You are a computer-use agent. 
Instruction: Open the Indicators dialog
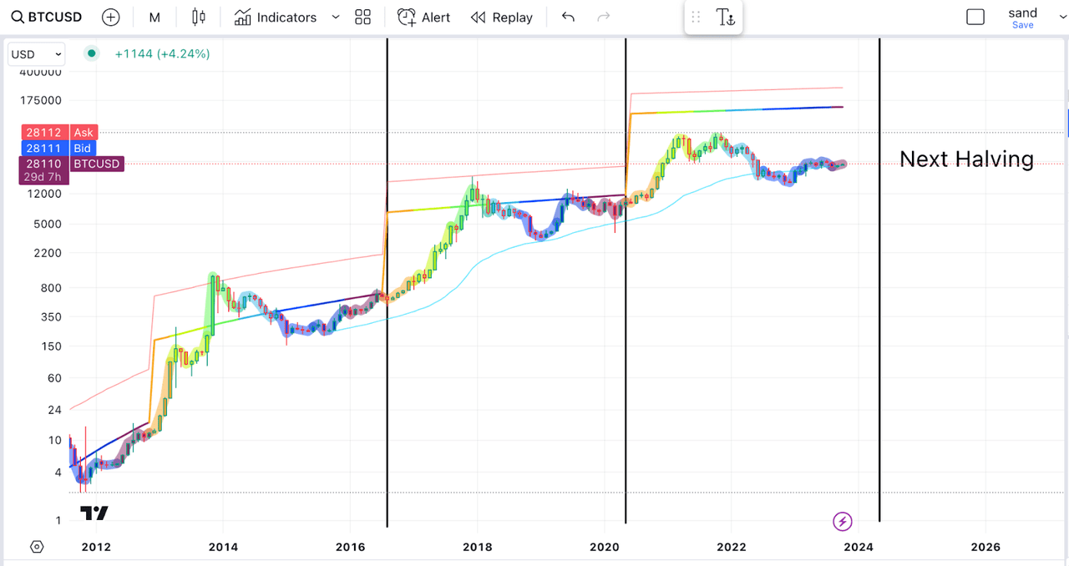click(x=276, y=18)
